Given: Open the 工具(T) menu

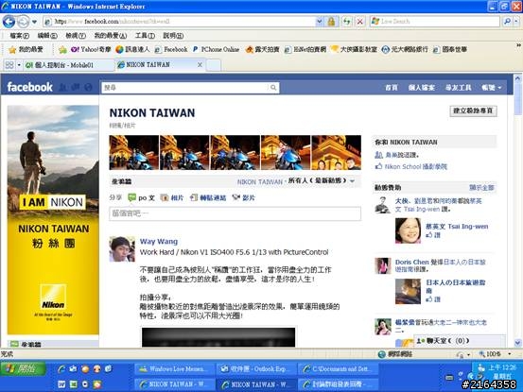Looking at the screenshot, I should pyautogui.click(x=145, y=36).
